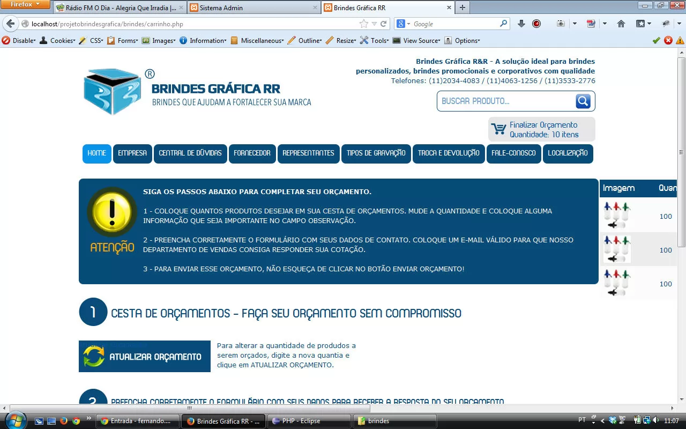Reload the page with the refresh icon

click(x=383, y=24)
